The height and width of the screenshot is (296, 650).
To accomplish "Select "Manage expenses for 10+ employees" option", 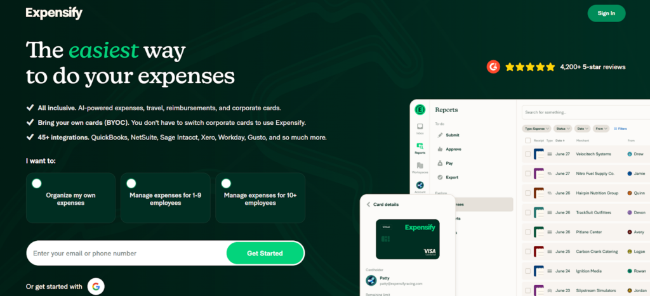I will tap(226, 183).
